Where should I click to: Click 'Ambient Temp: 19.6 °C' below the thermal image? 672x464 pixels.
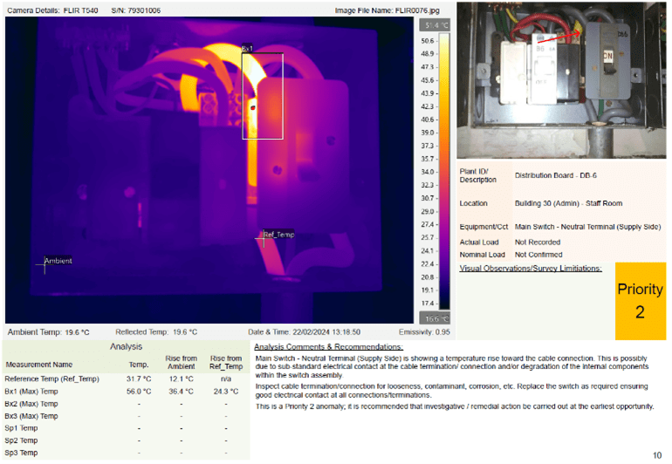pyautogui.click(x=48, y=332)
